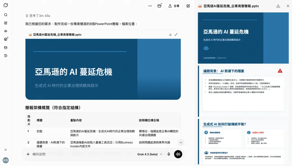Click the 簡報架構概覽 heading
The image size is (292, 166).
pos(53,108)
